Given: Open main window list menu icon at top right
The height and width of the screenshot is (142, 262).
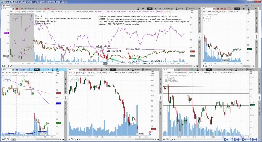Looking at the screenshot, I should (x=258, y=5).
